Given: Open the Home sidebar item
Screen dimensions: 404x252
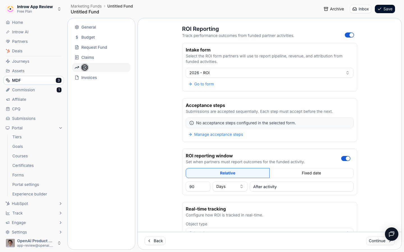Looking at the screenshot, I should 34,22.
